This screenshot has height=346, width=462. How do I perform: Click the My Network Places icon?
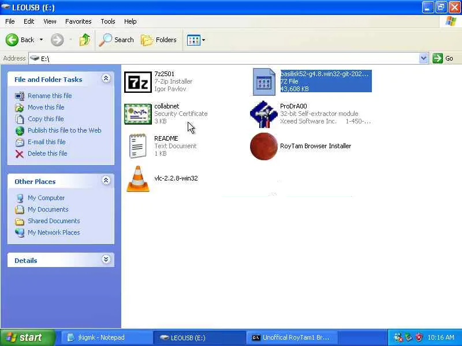(x=20, y=233)
